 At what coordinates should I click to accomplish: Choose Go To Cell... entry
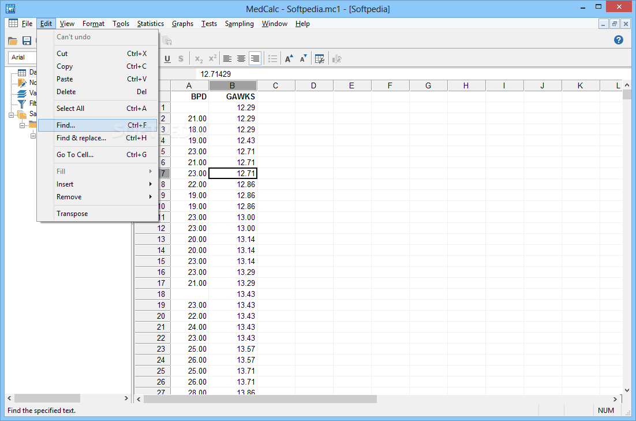tap(98, 155)
